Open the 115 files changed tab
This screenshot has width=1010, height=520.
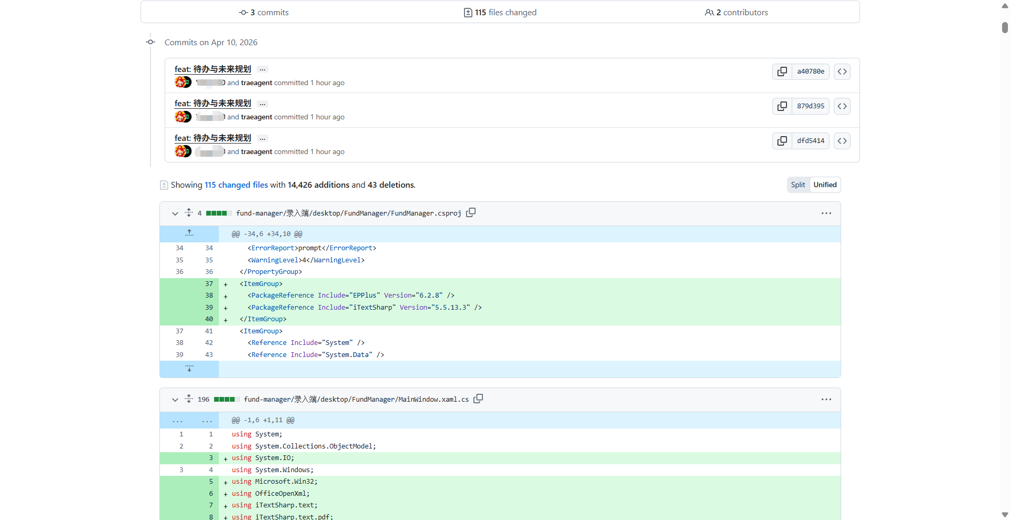pos(500,12)
